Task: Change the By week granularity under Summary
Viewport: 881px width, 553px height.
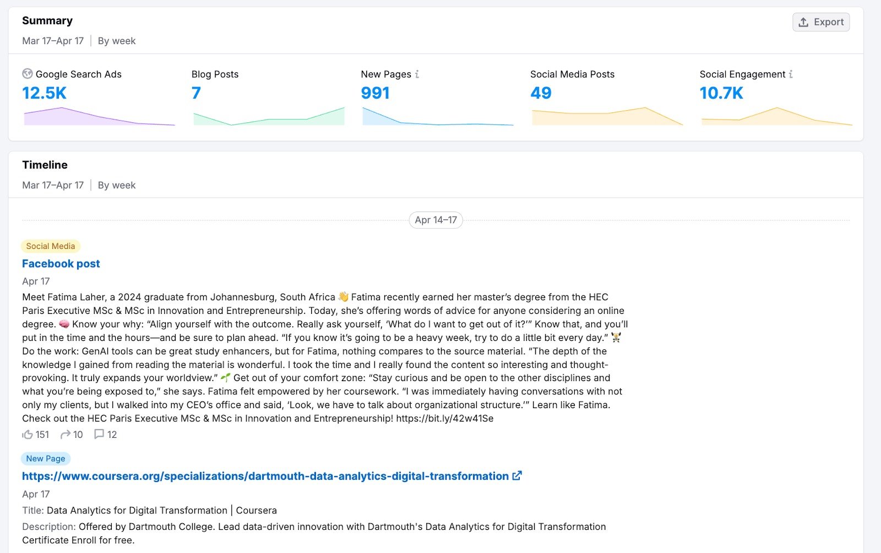Action: pos(116,41)
